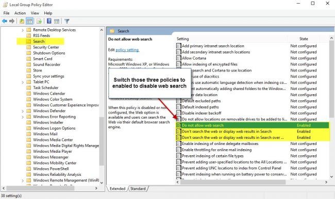
Task: Open the View menu
Action: coord(35,13)
